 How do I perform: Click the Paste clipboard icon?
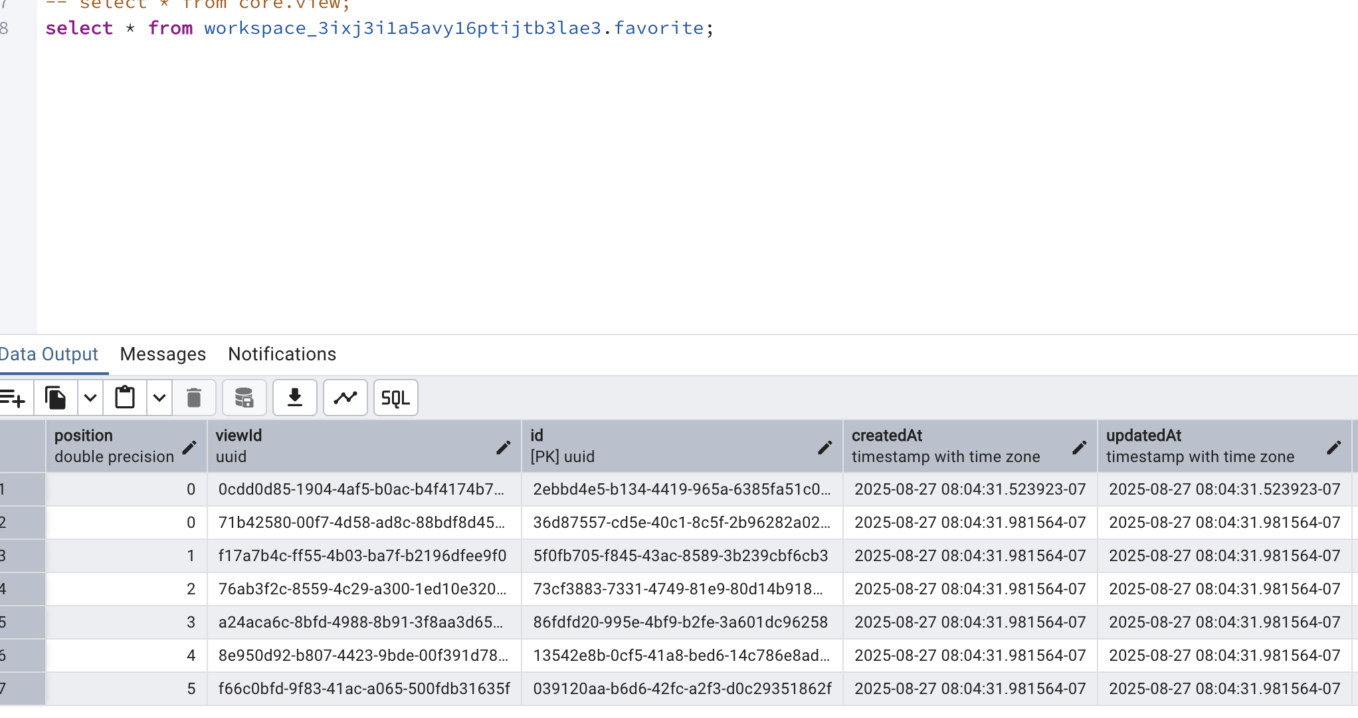125,398
